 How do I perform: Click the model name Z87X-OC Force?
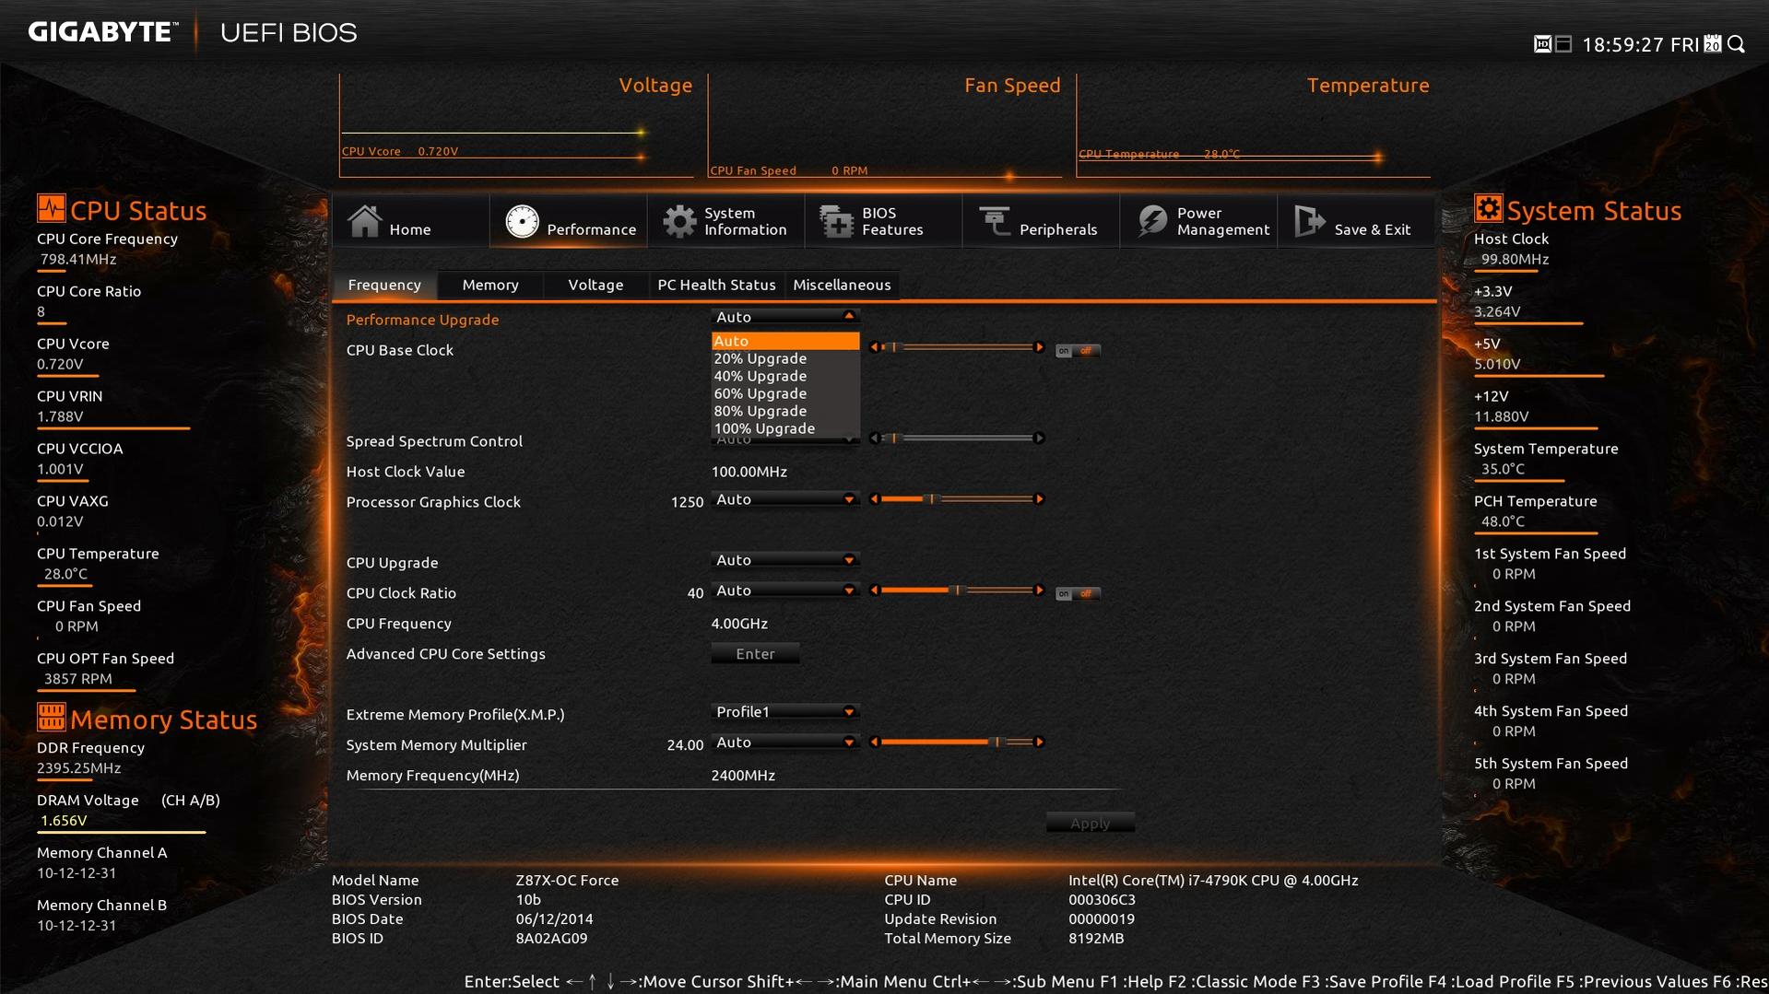pyautogui.click(x=567, y=881)
